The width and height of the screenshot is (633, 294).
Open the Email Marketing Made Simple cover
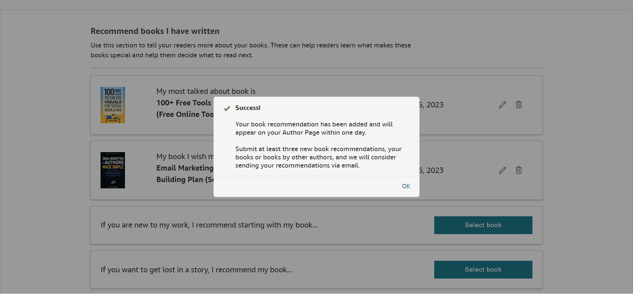click(113, 170)
